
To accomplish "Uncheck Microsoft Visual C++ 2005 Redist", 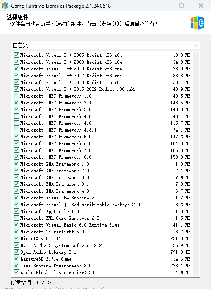I will [x=16, y=55].
